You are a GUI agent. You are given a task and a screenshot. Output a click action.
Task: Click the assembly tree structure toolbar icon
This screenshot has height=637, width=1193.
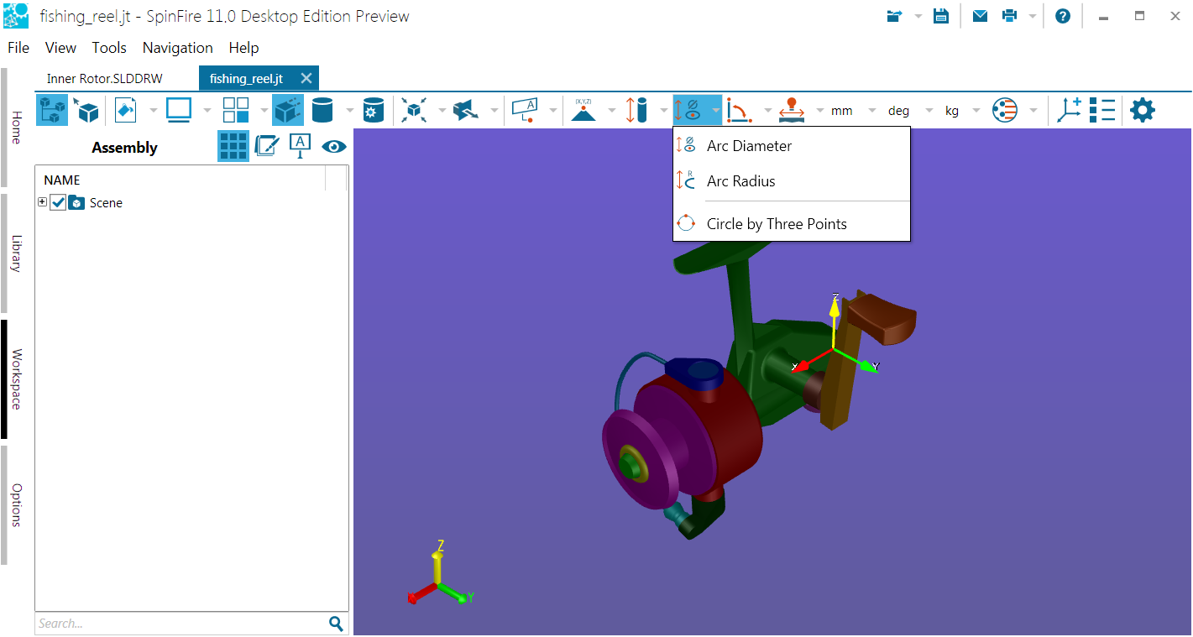point(52,110)
